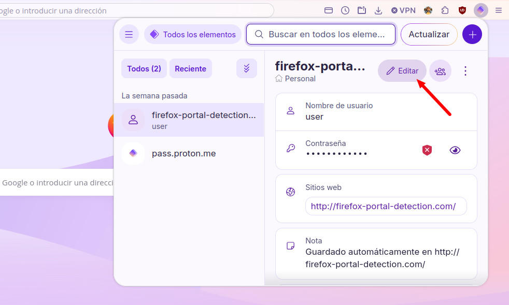Click the Actualizar button
This screenshot has height=305, width=509.
[x=429, y=34]
